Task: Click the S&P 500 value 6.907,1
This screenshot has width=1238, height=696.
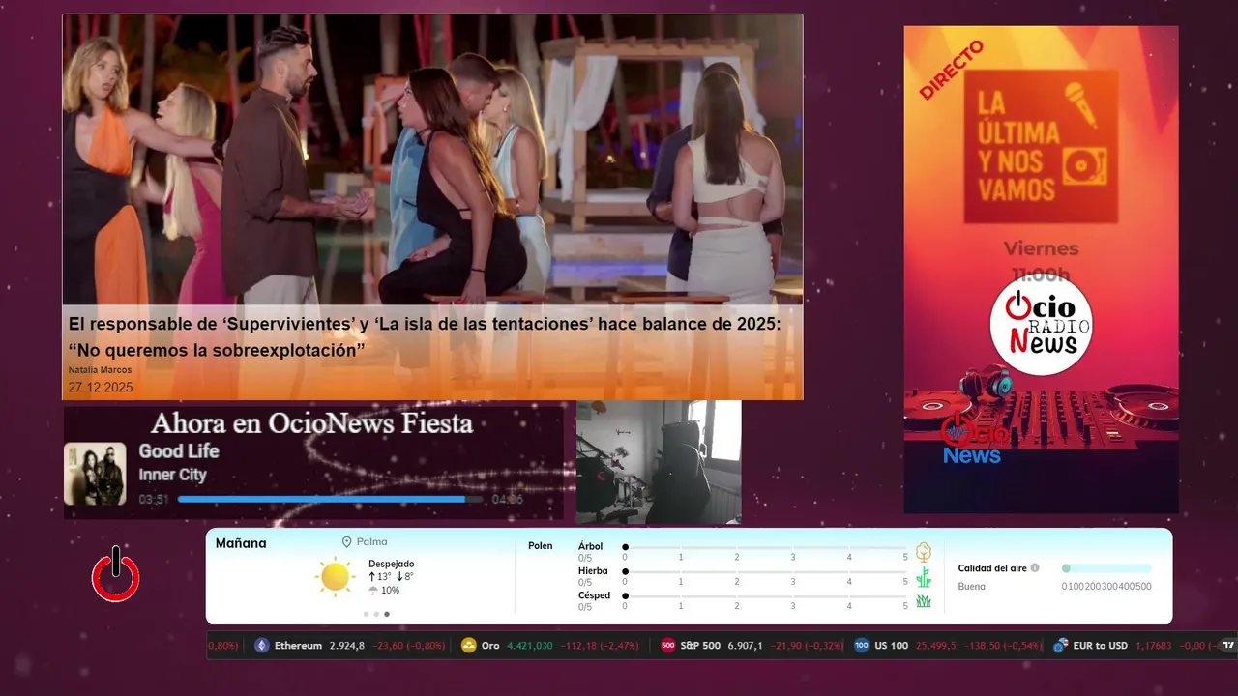Action: coord(745,646)
